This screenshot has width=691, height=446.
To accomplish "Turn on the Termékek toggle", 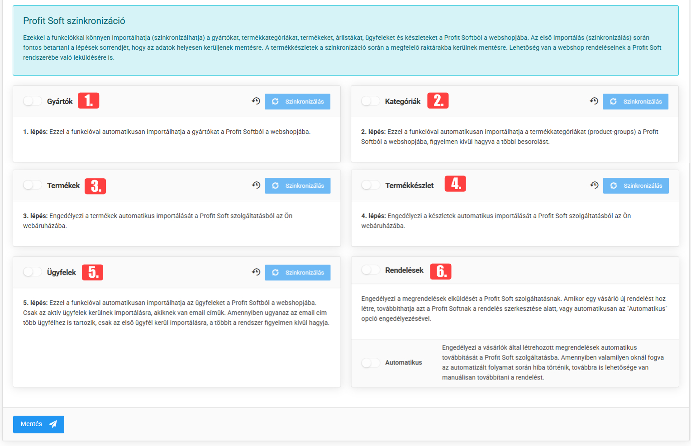I will tap(32, 185).
